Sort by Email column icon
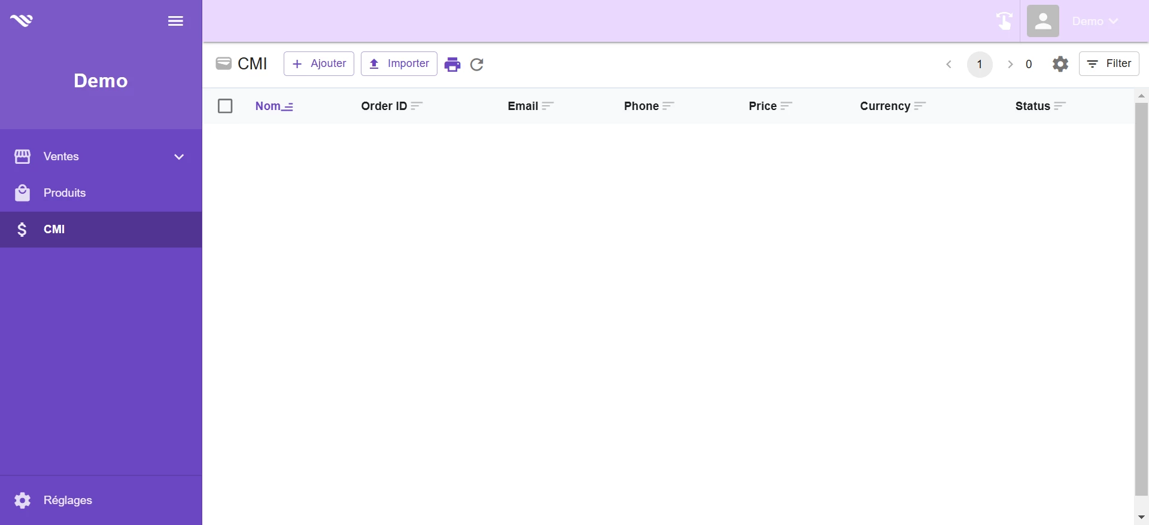 pyautogui.click(x=548, y=106)
